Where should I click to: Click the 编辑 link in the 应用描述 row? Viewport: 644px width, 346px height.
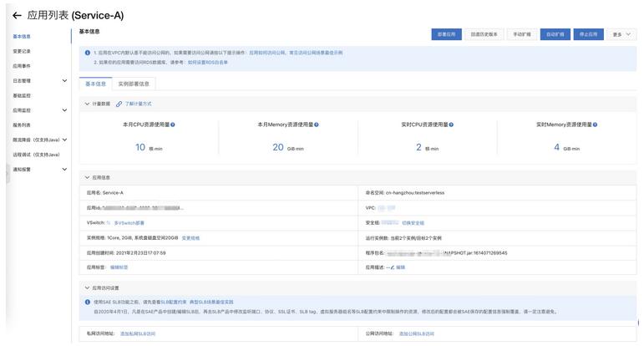tap(400, 267)
